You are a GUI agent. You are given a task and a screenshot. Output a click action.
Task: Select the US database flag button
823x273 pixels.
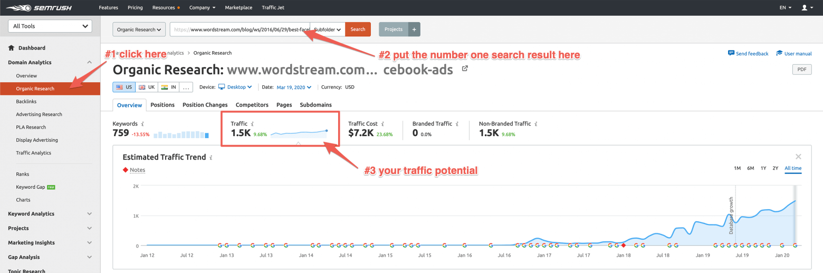click(x=123, y=87)
